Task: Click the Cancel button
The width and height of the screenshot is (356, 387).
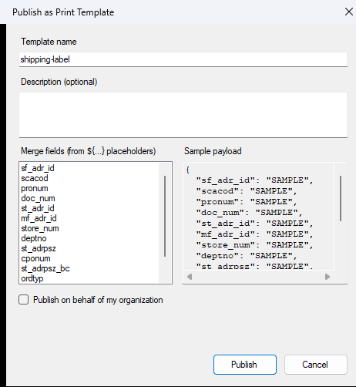Action: (x=316, y=365)
